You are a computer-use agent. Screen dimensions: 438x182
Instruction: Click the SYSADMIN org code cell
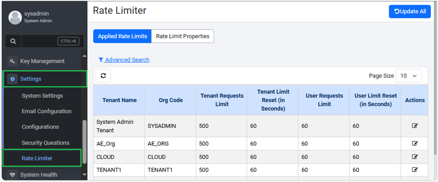coord(171,126)
